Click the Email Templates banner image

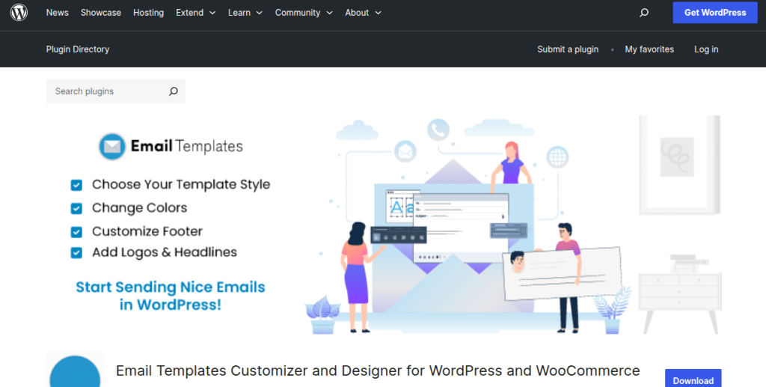pyautogui.click(x=384, y=225)
